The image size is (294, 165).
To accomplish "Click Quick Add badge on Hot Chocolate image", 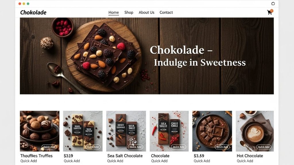I will pos(264,147).
